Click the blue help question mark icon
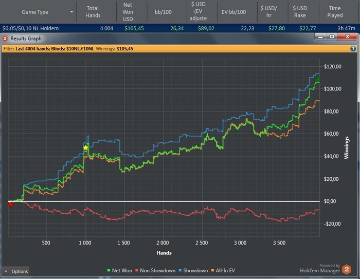The width and height of the screenshot is (360, 279). [353, 49]
